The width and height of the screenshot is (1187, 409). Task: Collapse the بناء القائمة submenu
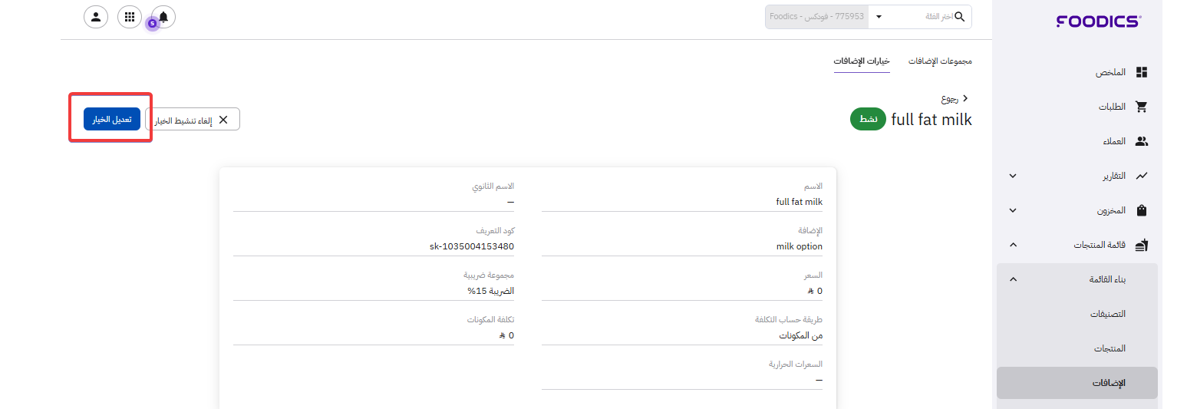[1013, 279]
